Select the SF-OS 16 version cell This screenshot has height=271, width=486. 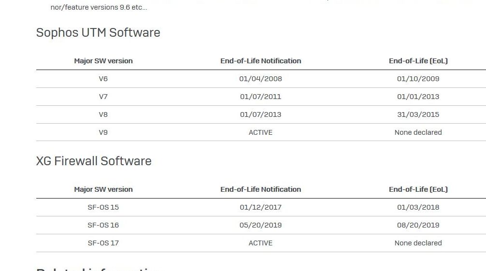point(103,225)
